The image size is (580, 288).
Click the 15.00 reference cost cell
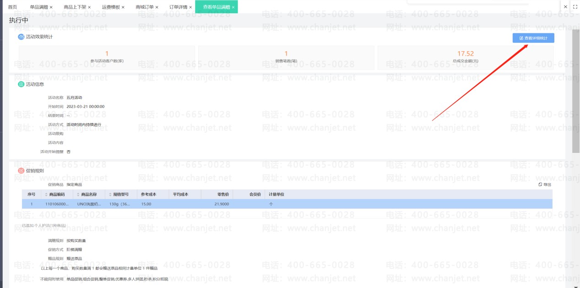click(153, 204)
